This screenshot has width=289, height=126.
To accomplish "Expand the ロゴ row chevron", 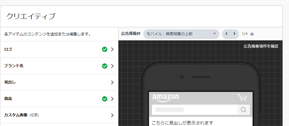I will pos(112,49).
